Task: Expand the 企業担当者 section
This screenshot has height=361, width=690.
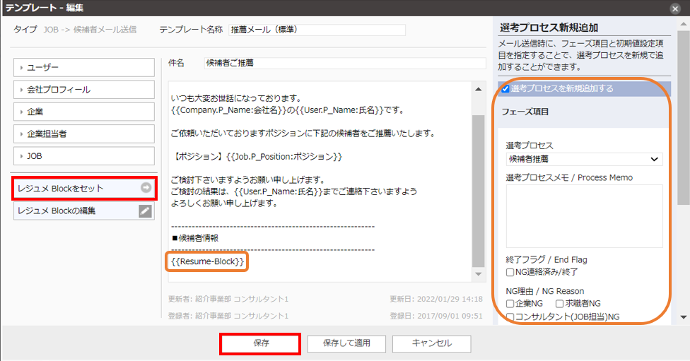Action: 84,134
